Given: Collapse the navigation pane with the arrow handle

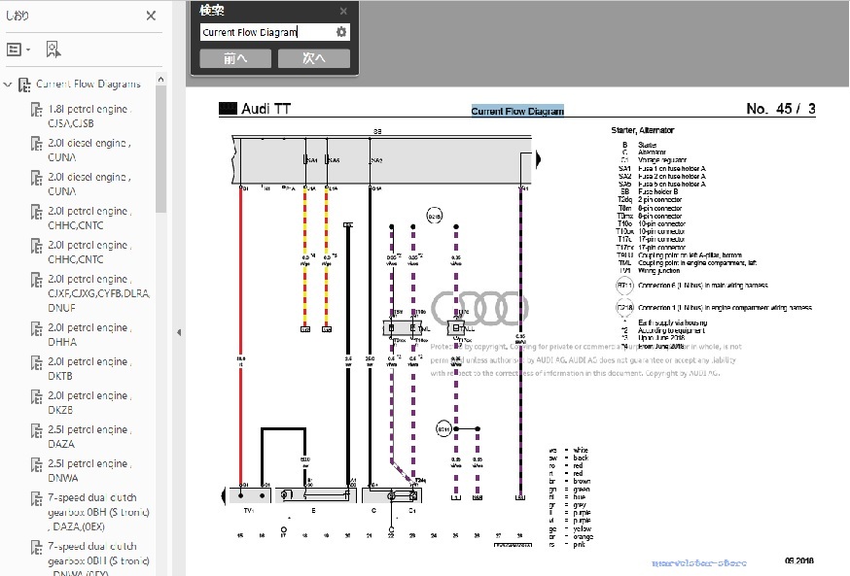Looking at the screenshot, I should 178,332.
